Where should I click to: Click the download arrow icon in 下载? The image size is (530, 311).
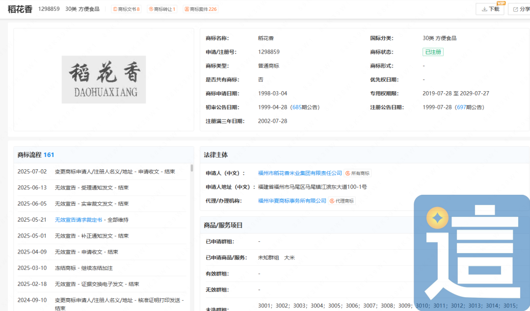[484, 9]
